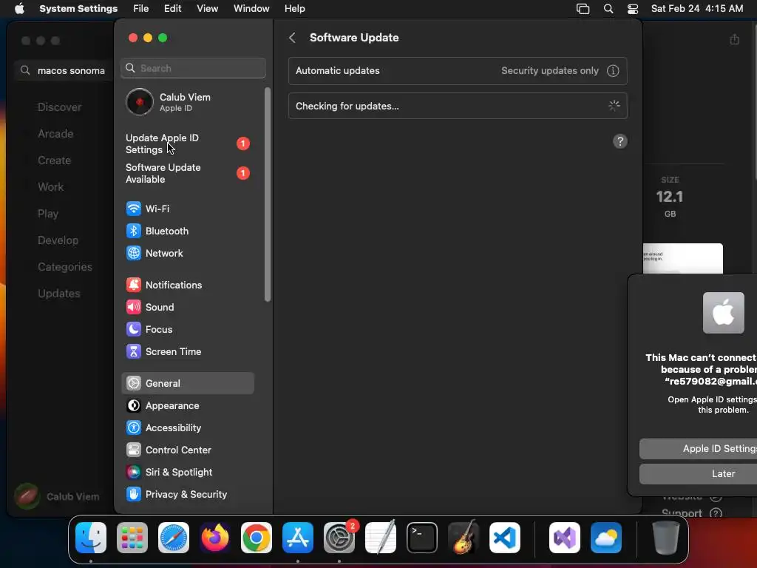Select Work in App Store sidebar
Viewport: 757px width, 568px height.
(x=51, y=187)
